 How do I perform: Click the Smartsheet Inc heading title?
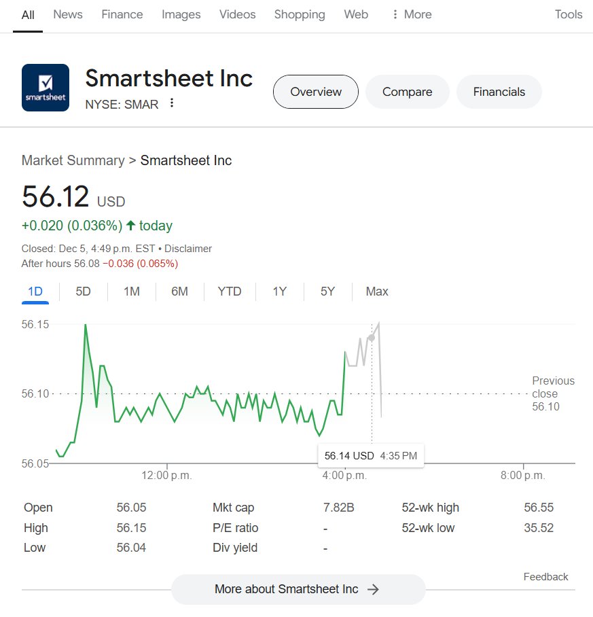pos(168,78)
